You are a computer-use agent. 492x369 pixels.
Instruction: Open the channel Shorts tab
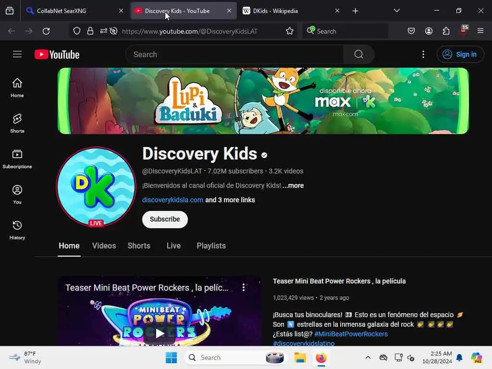click(x=139, y=246)
